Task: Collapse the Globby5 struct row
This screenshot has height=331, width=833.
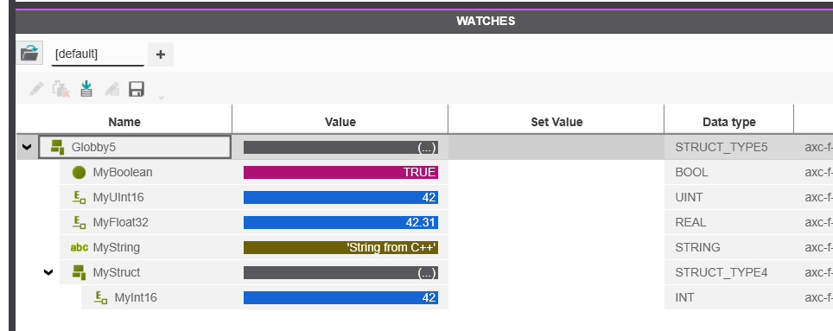Action: (x=27, y=147)
